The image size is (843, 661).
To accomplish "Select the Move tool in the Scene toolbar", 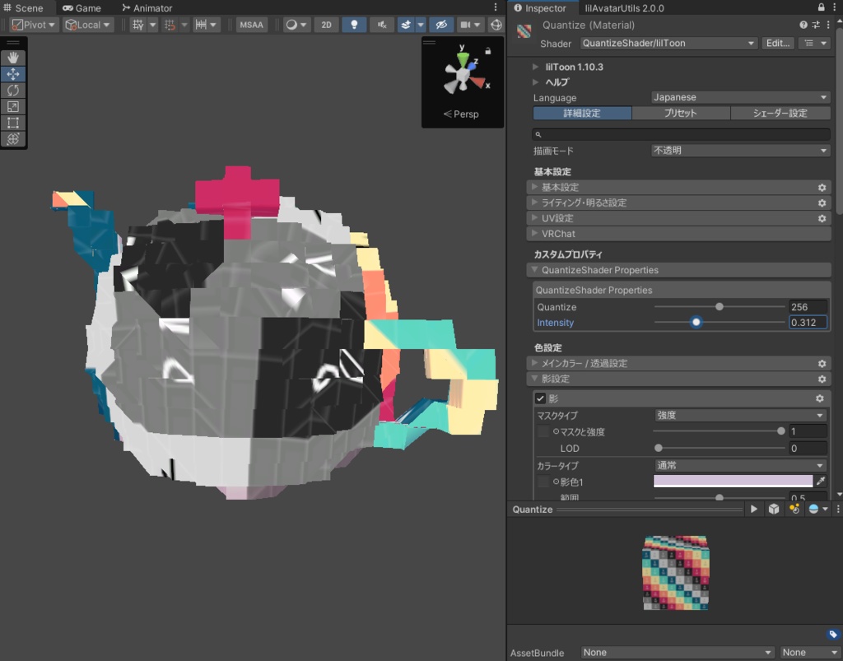I will 13,73.
